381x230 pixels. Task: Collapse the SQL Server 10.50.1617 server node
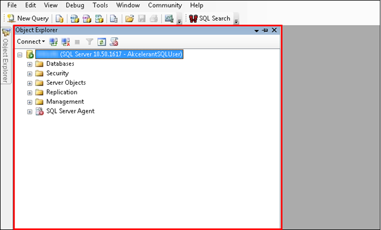[x=20, y=55]
